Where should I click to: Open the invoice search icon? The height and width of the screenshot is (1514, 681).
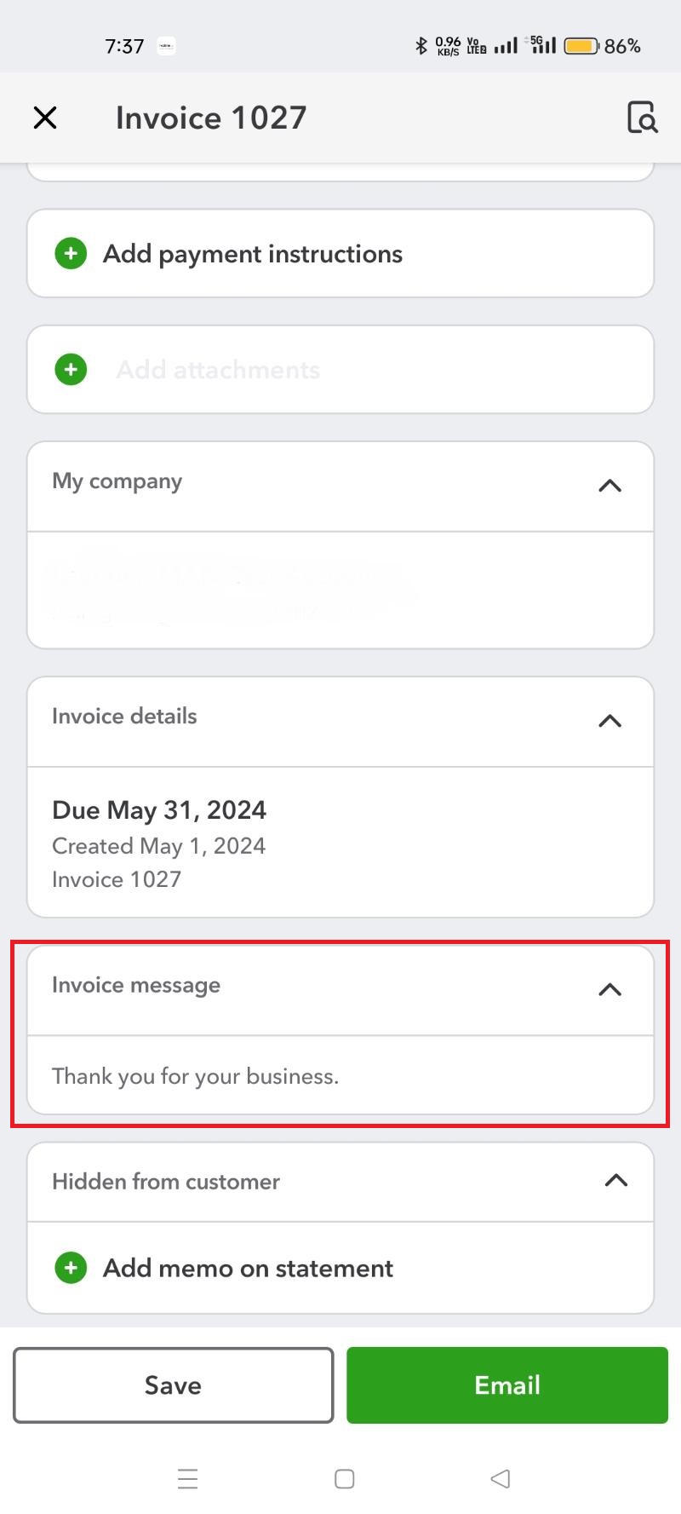(x=642, y=118)
